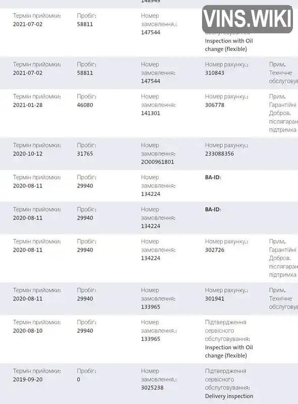Select the 2021-01-28 service record row

click(149, 113)
